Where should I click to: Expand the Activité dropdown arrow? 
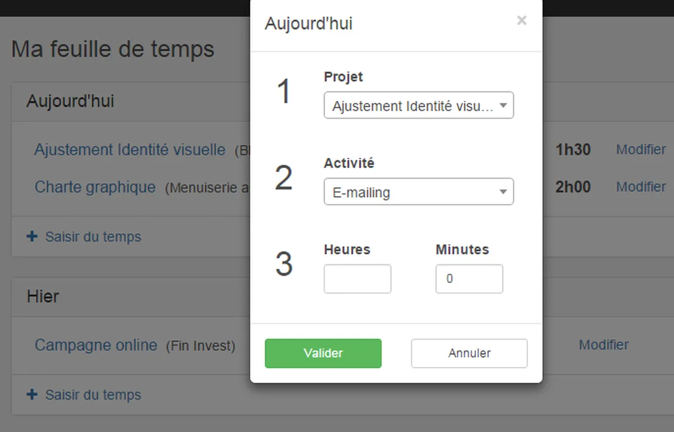click(503, 192)
